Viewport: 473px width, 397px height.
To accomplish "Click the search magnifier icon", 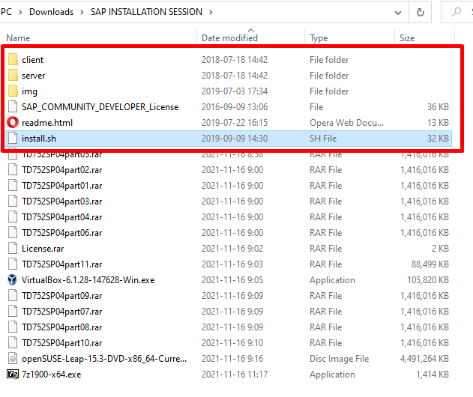I will tap(457, 12).
